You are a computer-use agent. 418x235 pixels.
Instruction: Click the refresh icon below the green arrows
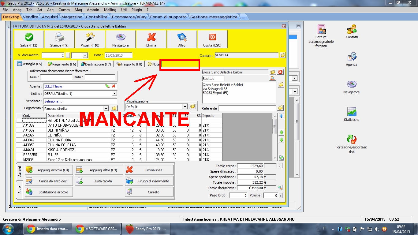[282, 158]
